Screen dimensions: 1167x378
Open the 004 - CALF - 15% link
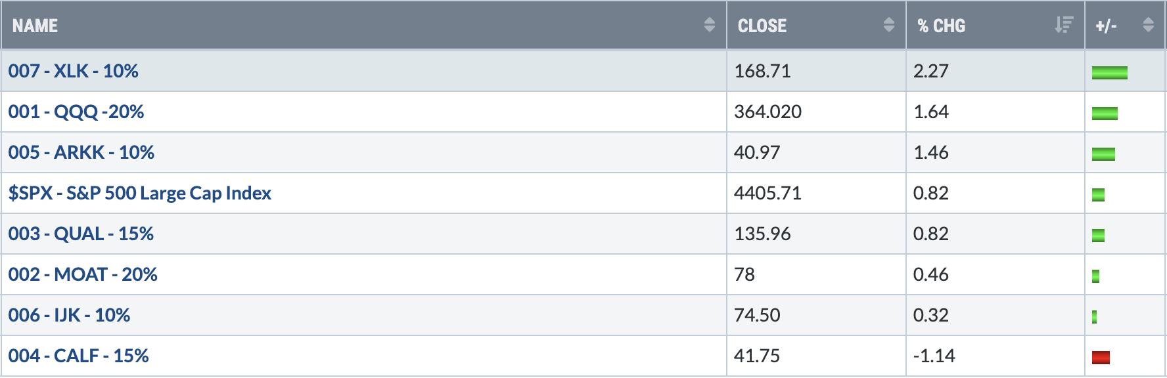pos(78,356)
